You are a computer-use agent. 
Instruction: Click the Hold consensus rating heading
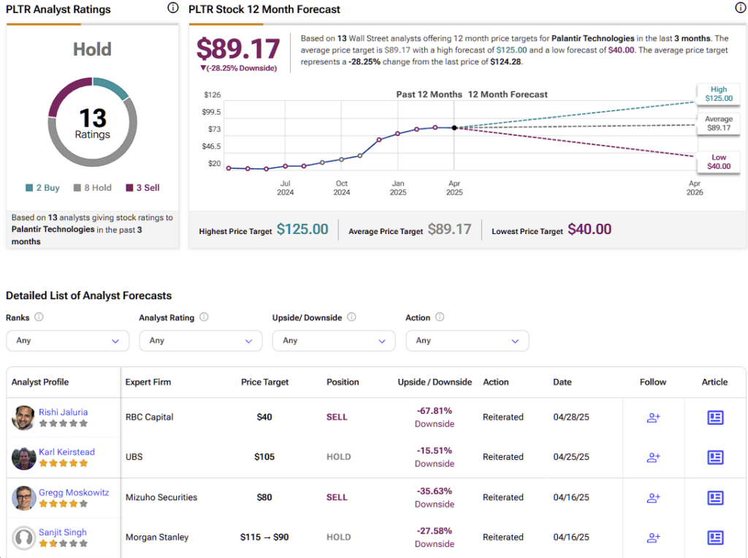pyautogui.click(x=92, y=49)
